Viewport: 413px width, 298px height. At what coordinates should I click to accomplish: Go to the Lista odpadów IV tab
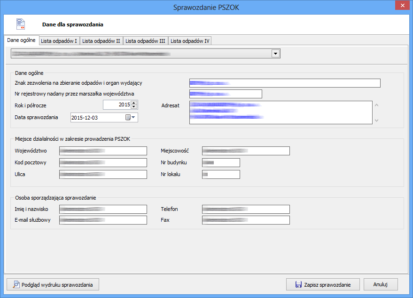190,41
